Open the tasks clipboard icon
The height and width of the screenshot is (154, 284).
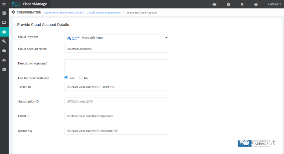[x=228, y=4]
